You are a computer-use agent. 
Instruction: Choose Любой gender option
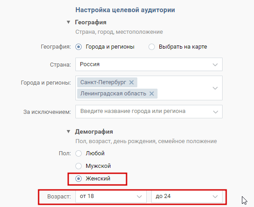[x=79, y=153]
